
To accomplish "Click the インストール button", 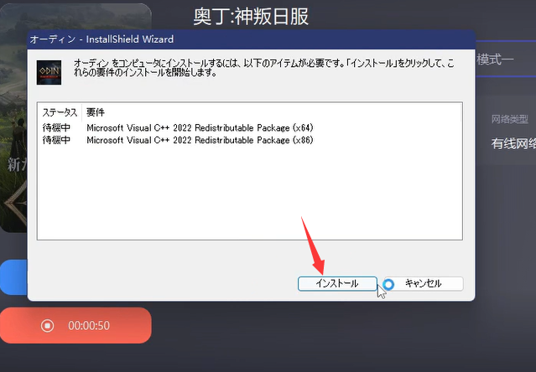I will click(x=337, y=283).
